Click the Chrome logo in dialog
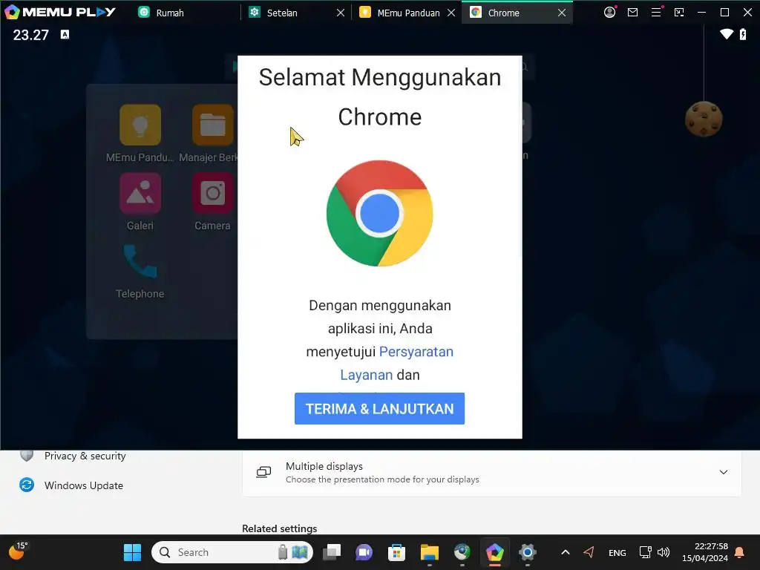 coord(379,213)
